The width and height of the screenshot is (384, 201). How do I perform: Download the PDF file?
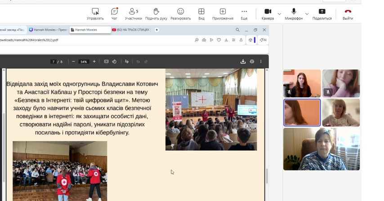click(243, 61)
